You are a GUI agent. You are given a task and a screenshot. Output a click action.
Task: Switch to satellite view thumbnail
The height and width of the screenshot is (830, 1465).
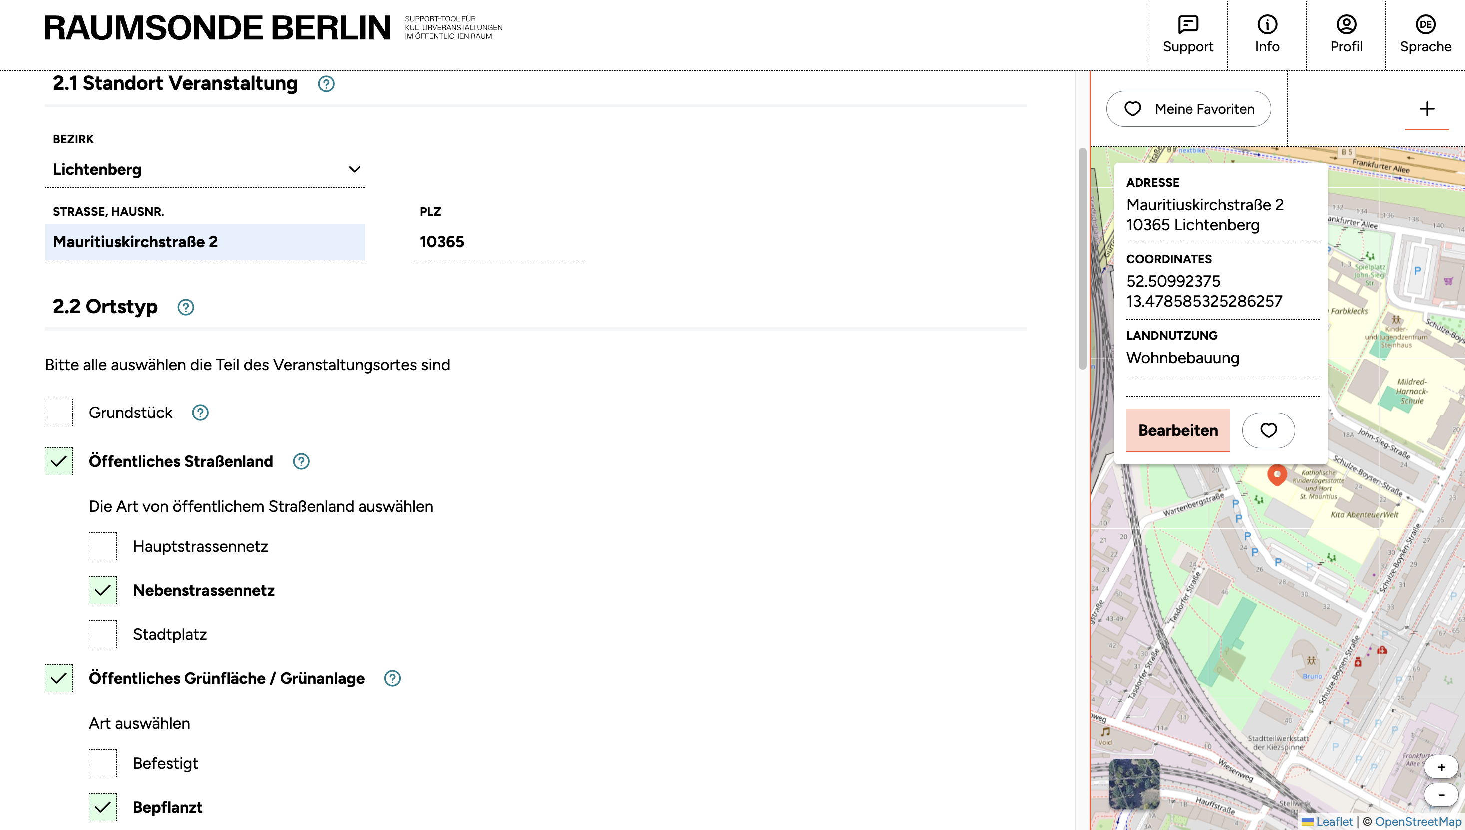1134,784
